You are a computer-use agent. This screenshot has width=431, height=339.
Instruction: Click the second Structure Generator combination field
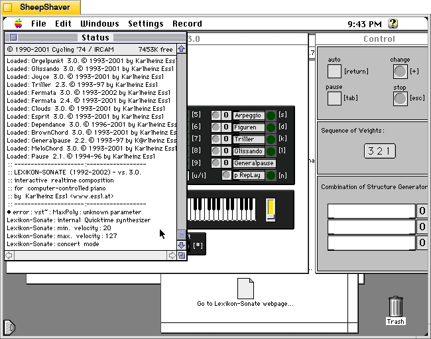point(371,227)
